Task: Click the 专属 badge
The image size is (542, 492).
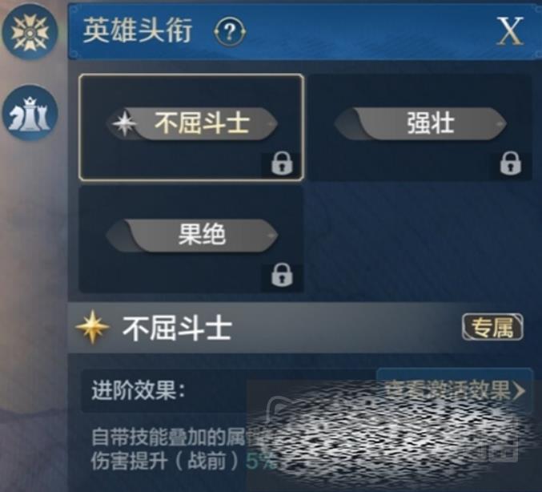Action: (x=492, y=327)
